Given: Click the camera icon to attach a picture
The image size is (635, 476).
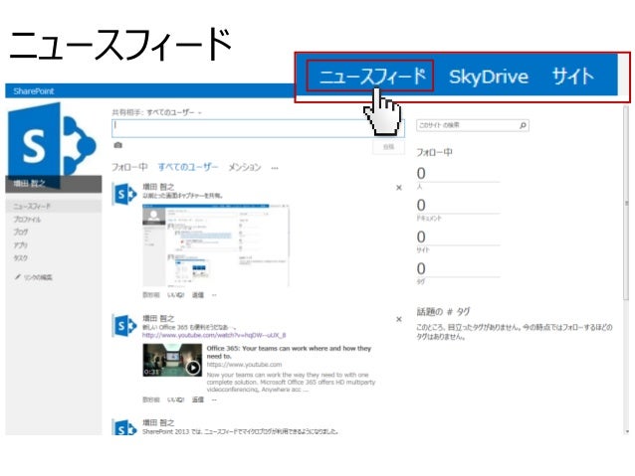Looking at the screenshot, I should (x=117, y=145).
